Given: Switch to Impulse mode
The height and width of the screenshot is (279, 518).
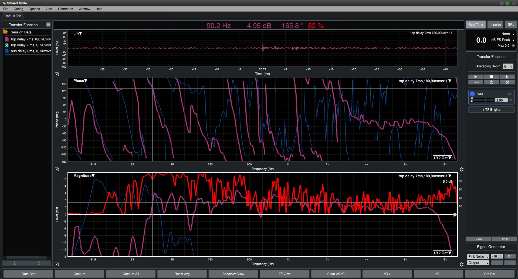Looking at the screenshot, I should point(495,25).
